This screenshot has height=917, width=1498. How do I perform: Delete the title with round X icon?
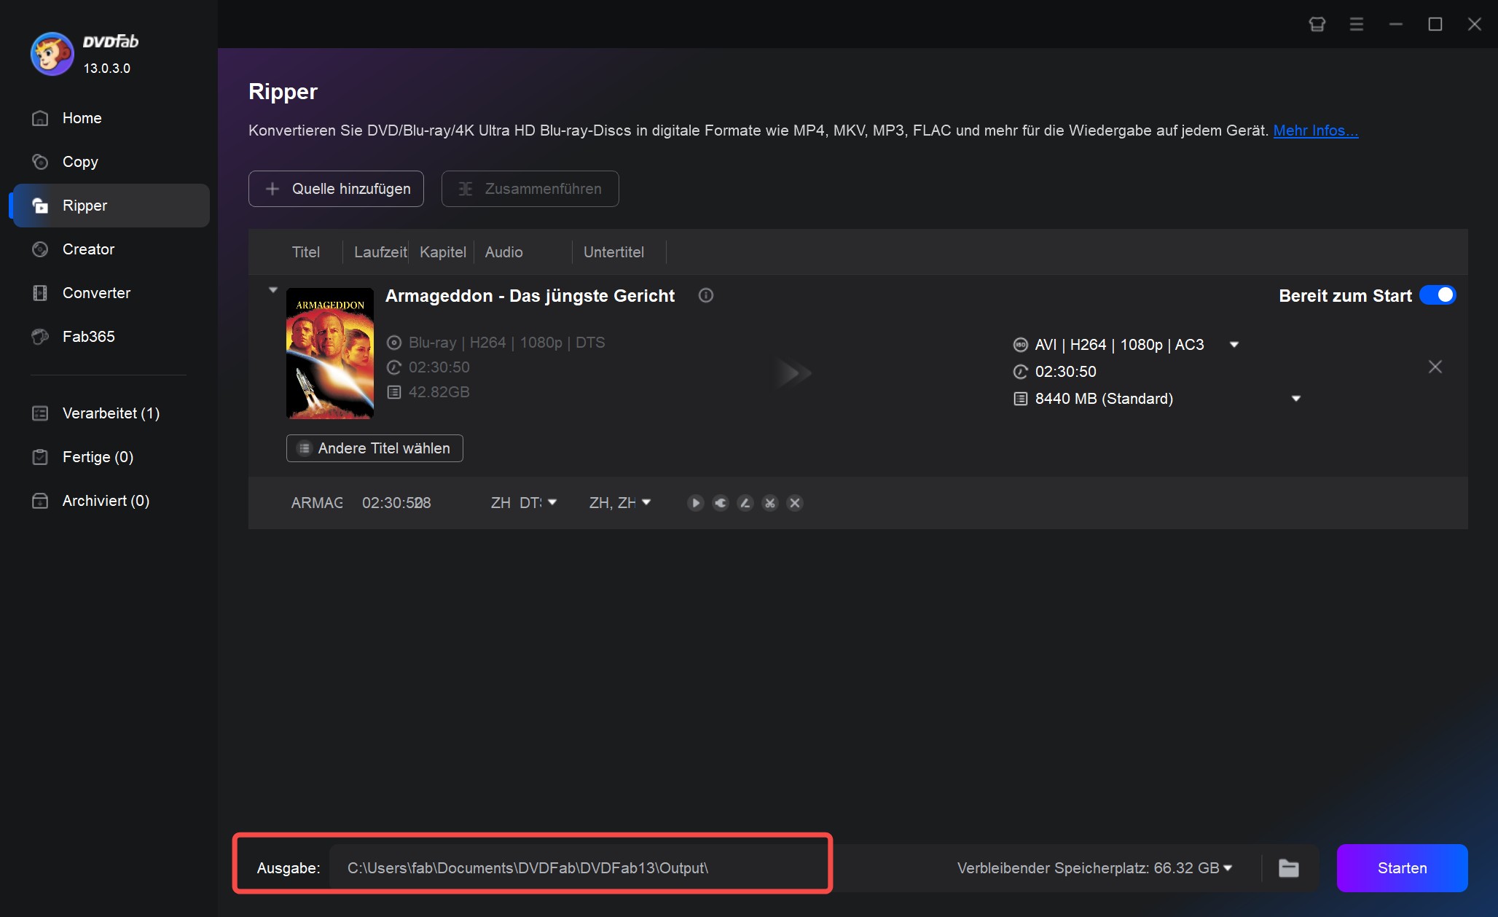point(795,503)
